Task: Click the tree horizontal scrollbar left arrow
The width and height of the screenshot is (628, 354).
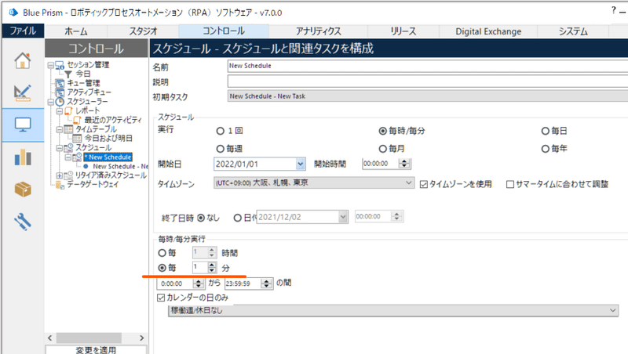Action: (50, 338)
